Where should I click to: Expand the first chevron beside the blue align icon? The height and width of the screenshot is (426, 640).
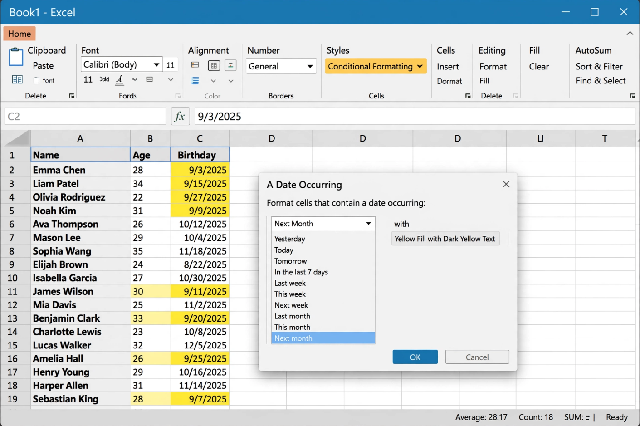(x=213, y=81)
